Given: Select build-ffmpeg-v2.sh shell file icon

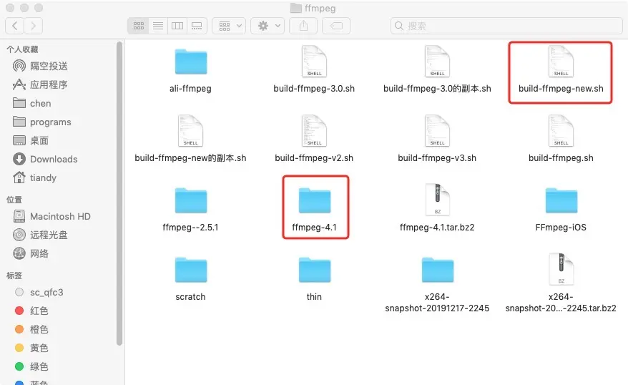Looking at the screenshot, I should pos(314,131).
